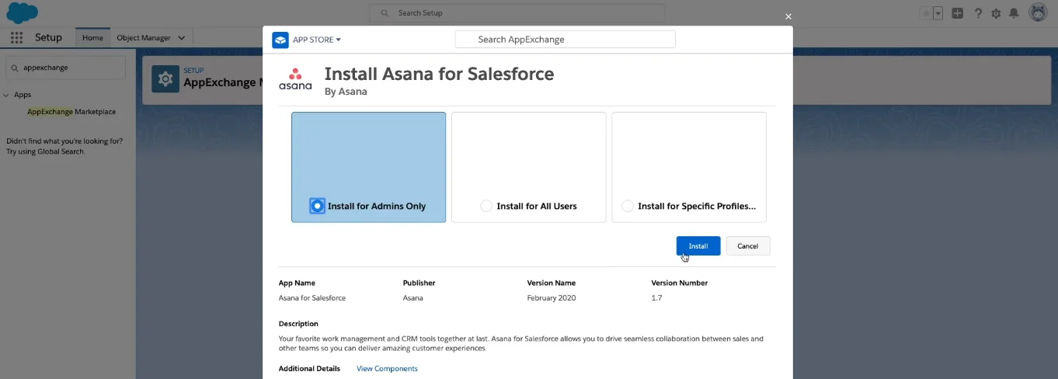The image size is (1058, 379).
Task: Click the Additional Details label
Action: coord(309,369)
